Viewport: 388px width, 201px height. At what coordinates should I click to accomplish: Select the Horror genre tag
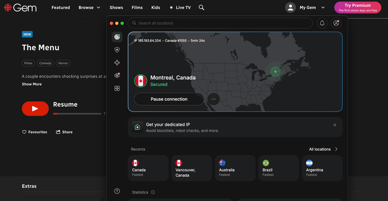pos(63,63)
